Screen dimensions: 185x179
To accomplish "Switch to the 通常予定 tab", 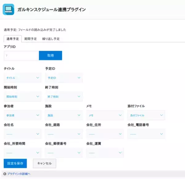I will point(13,39).
